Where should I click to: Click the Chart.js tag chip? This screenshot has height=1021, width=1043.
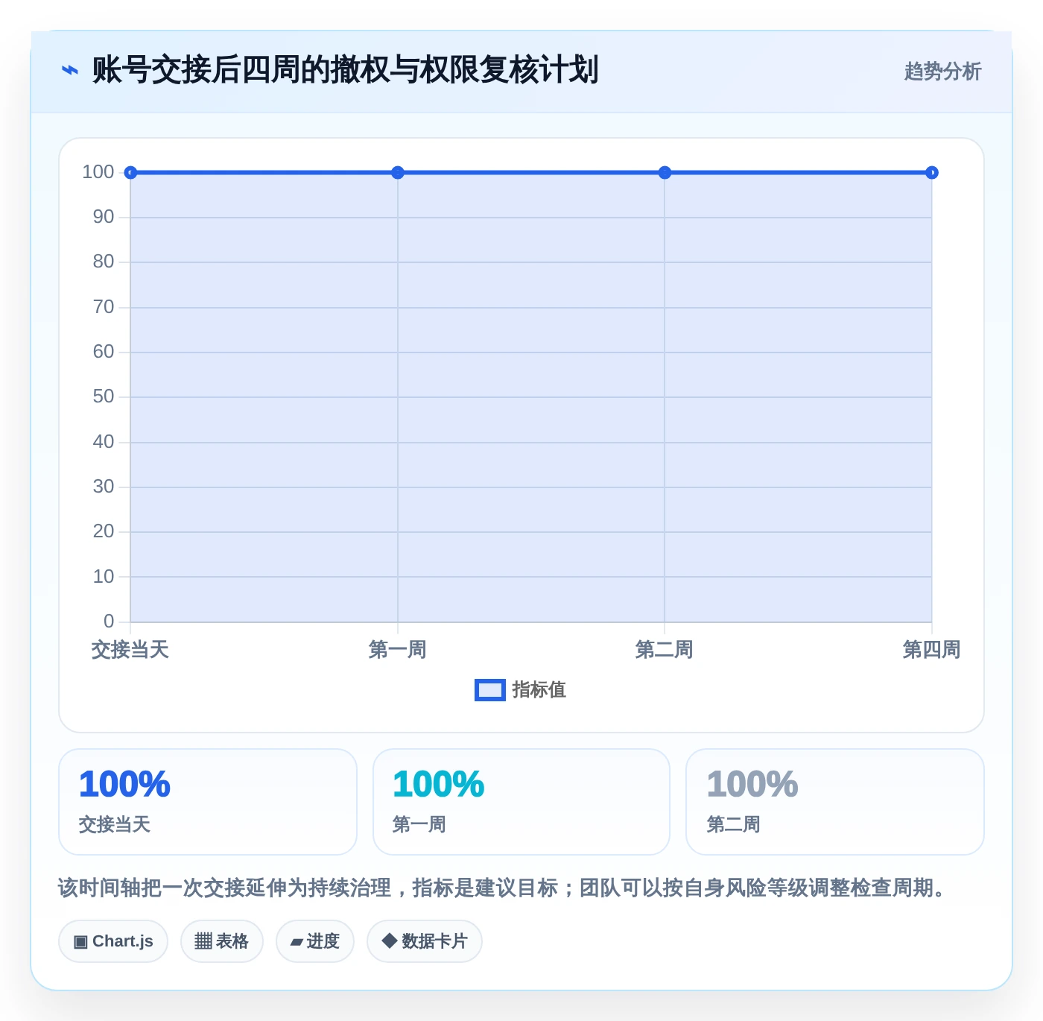(113, 941)
